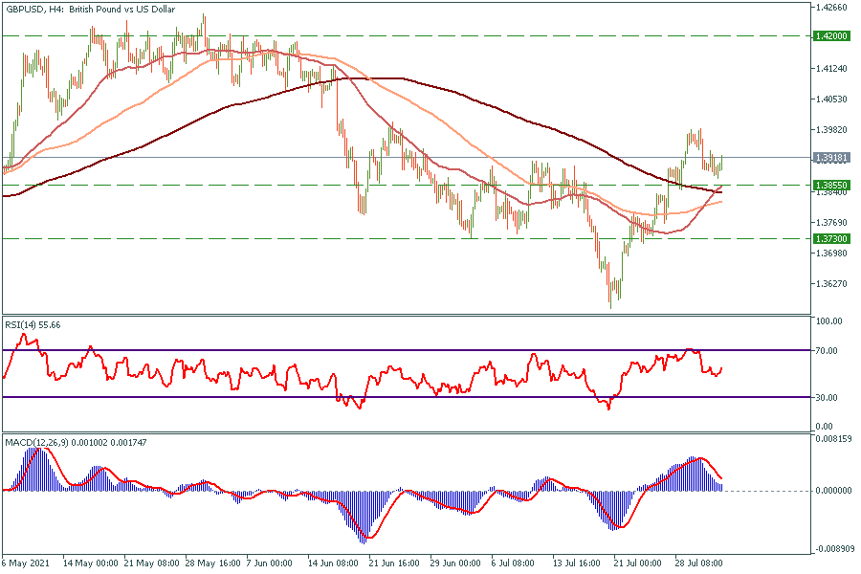This screenshot has height=574, width=861.
Task: Select the 1.40530 price axis tick
Action: coord(830,99)
